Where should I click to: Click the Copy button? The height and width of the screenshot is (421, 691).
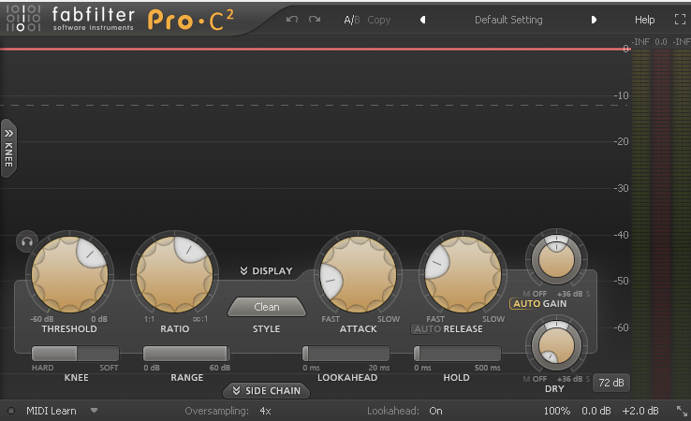point(379,20)
